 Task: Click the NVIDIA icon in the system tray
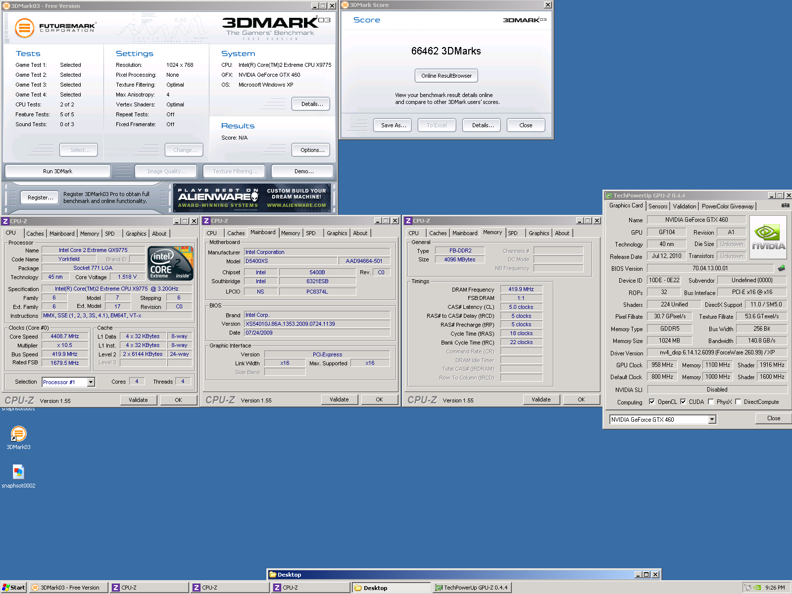tap(757, 588)
